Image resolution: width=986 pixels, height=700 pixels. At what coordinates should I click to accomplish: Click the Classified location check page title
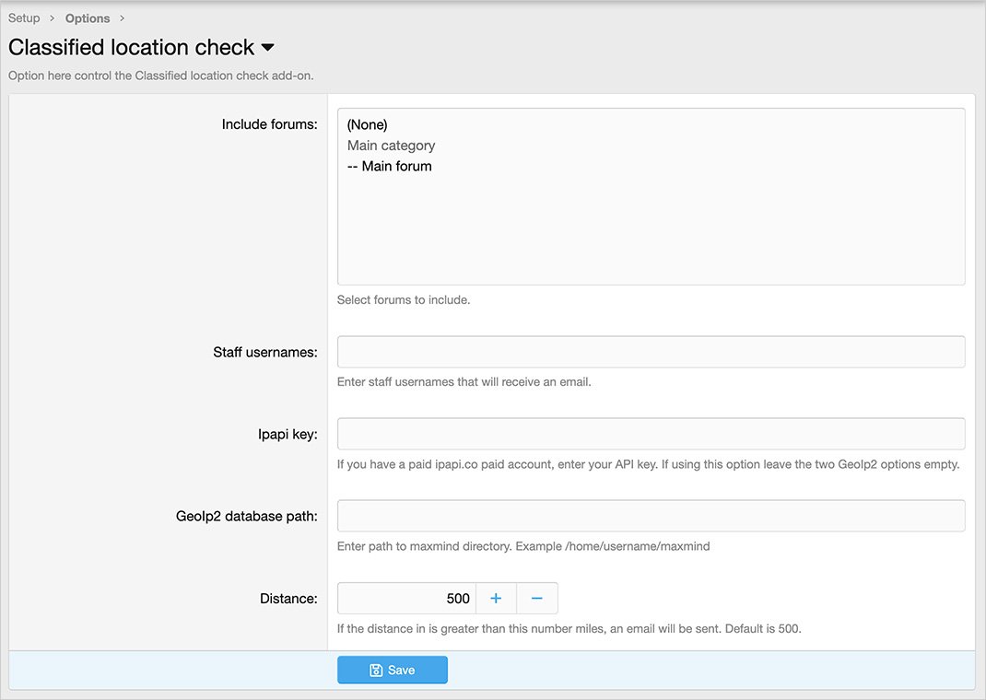131,48
